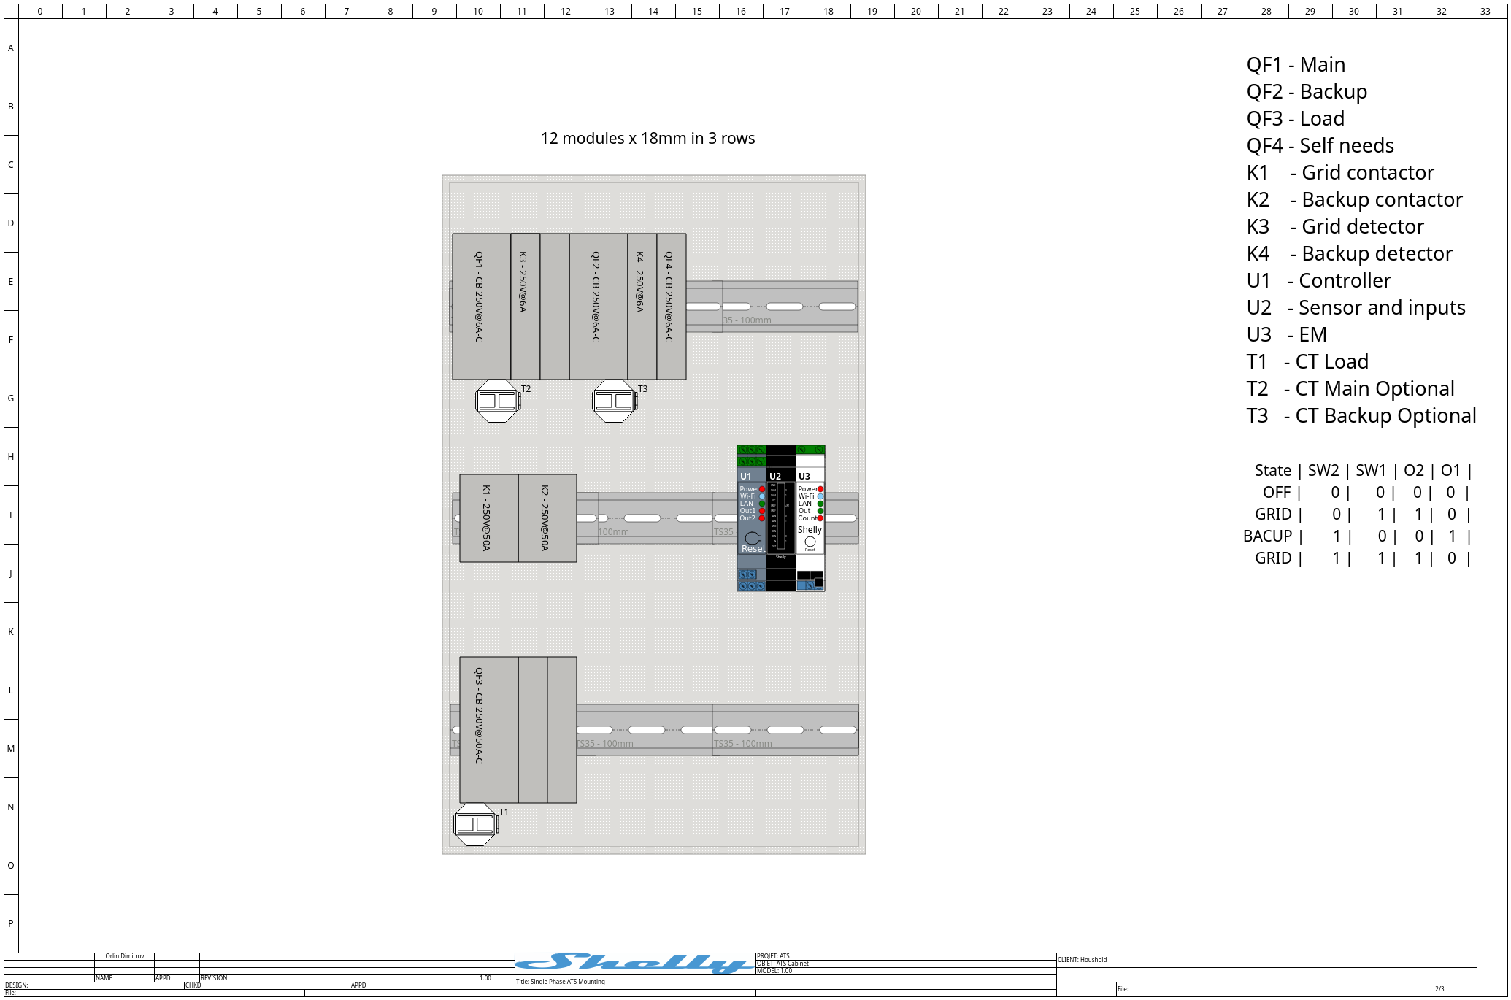The height and width of the screenshot is (1000, 1511).
Task: Select the QF1 circuit breaker block
Action: click(482, 307)
